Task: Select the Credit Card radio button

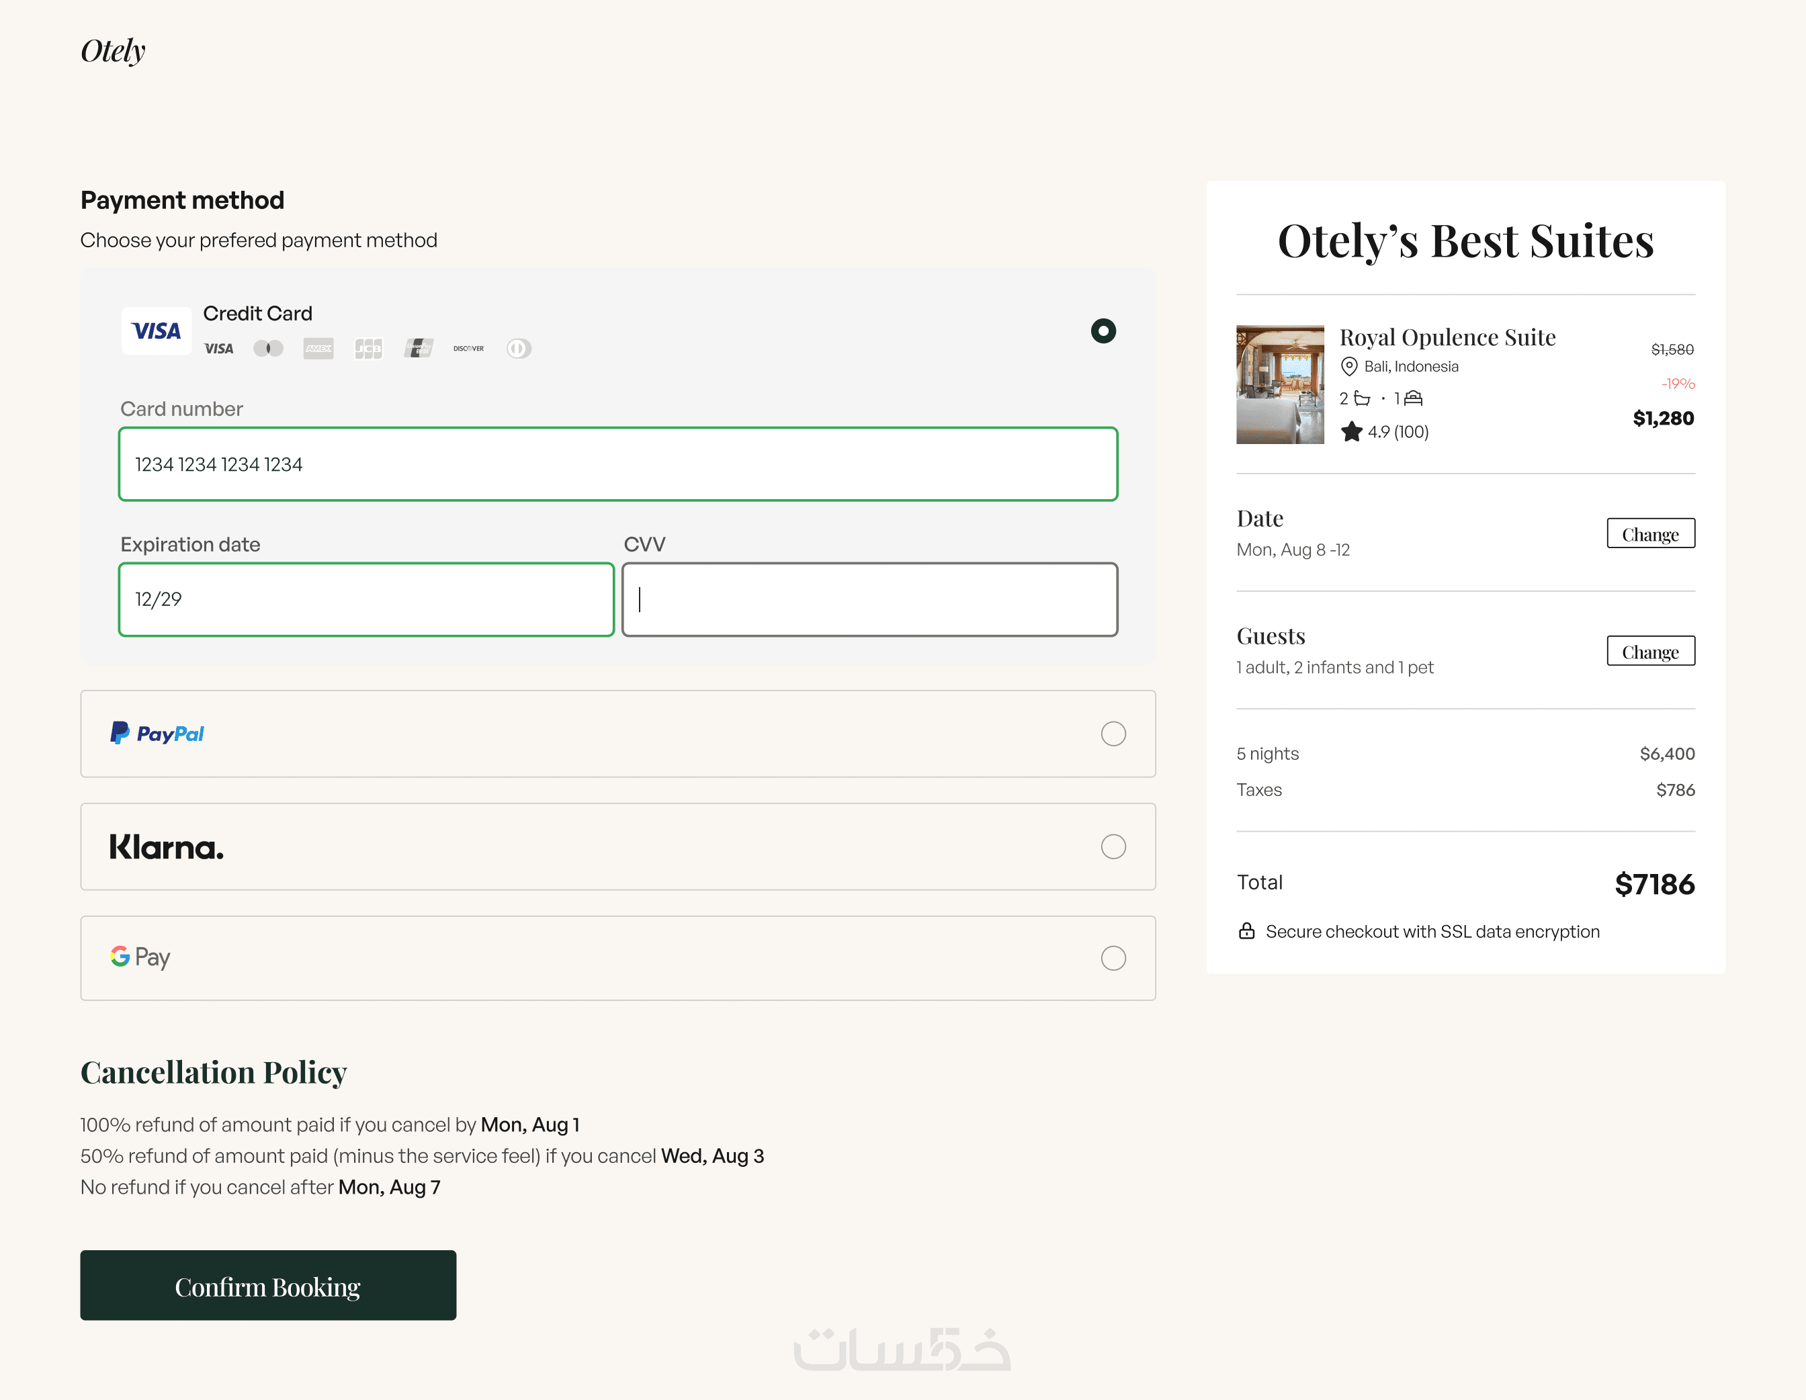Action: [1103, 331]
